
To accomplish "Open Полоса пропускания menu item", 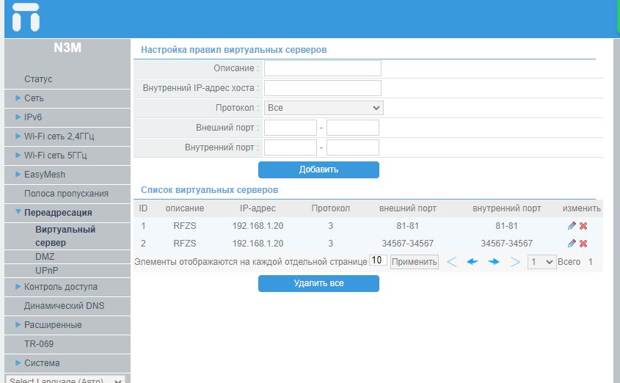I will [x=66, y=194].
